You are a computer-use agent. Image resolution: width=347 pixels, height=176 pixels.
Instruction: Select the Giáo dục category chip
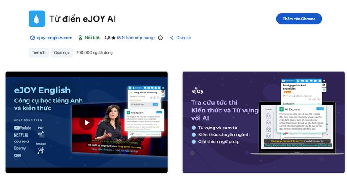[x=62, y=53]
